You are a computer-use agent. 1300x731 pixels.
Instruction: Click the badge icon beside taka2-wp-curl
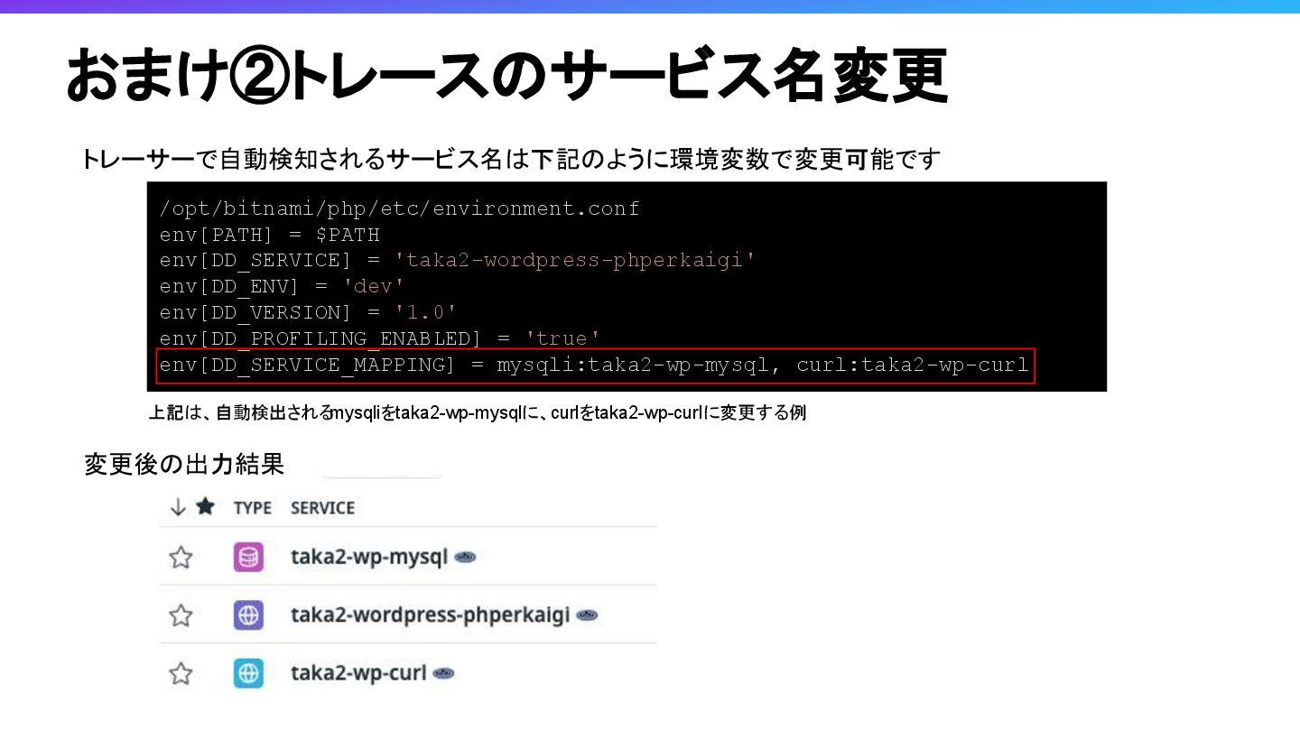point(442,673)
